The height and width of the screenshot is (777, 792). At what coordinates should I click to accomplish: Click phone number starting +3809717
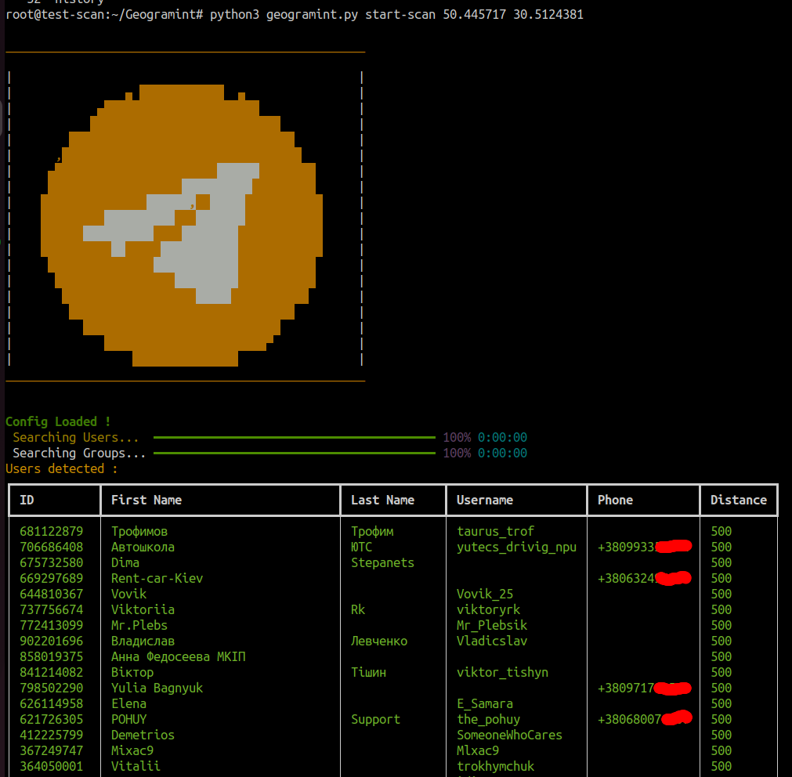pos(645,688)
